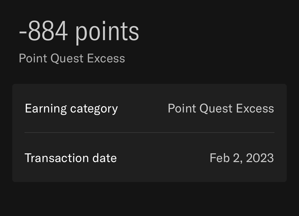Click the word "Quest" in the Earning category value
This screenshot has height=216, width=299.
(216, 108)
